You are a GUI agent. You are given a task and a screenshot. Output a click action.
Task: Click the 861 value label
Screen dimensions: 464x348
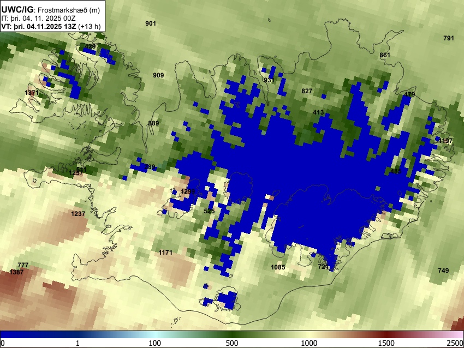(385, 55)
